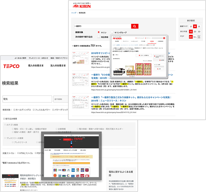
Task: Open the 一番搾り「5つの香り result link
Action: click(x=100, y=76)
